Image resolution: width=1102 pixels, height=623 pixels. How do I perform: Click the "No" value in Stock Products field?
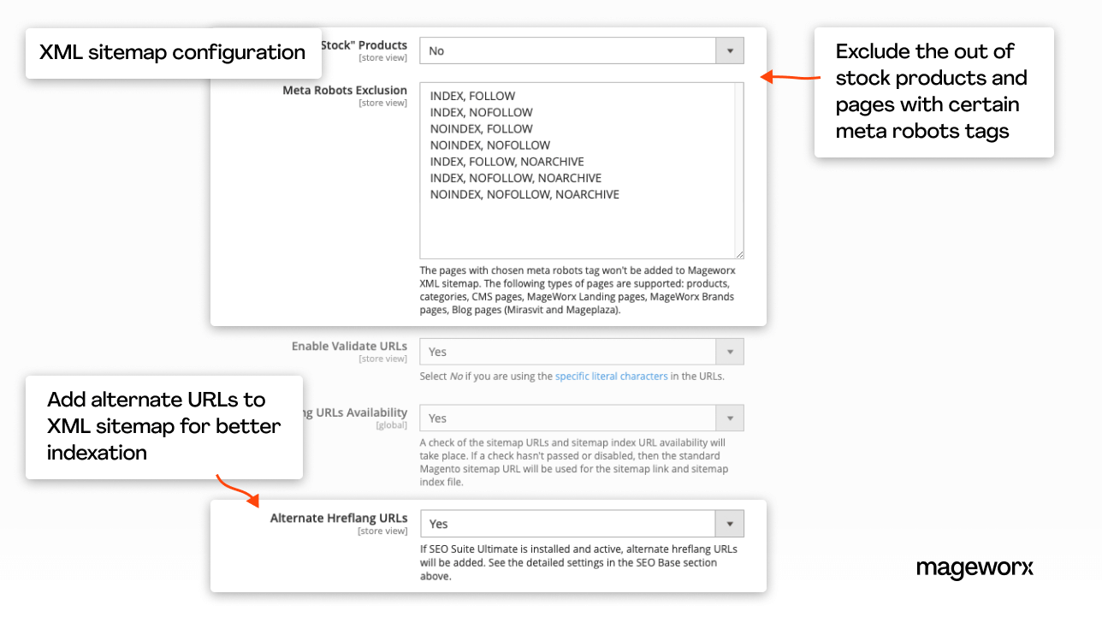point(436,50)
